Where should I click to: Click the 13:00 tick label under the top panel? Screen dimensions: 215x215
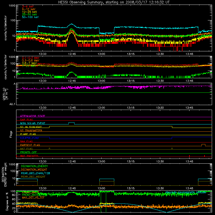tap(101, 54)
